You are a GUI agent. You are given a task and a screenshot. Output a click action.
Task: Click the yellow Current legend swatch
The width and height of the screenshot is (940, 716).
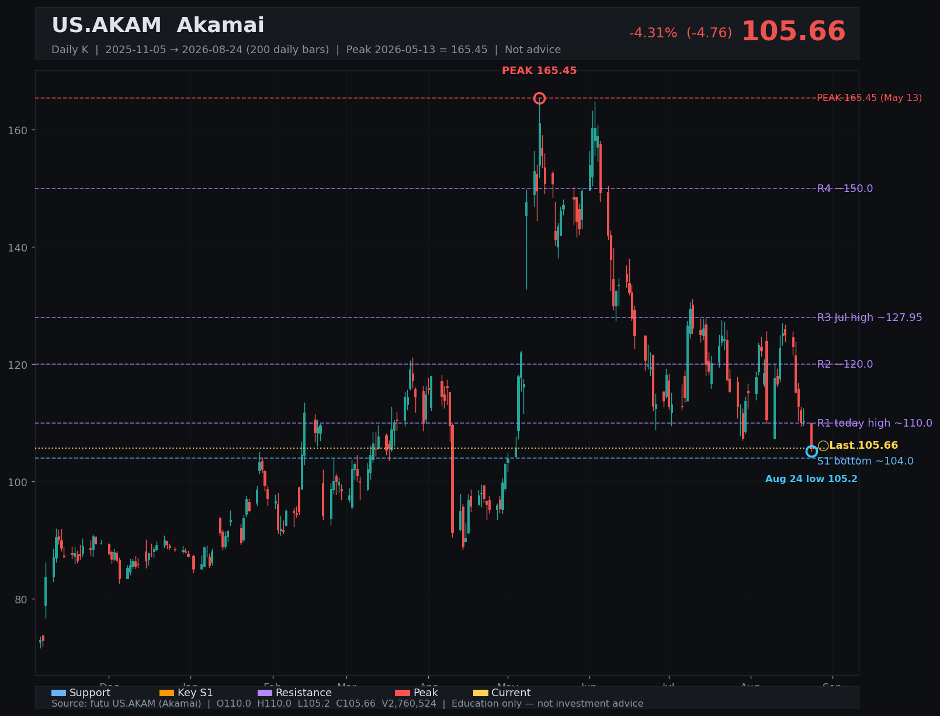(x=481, y=693)
